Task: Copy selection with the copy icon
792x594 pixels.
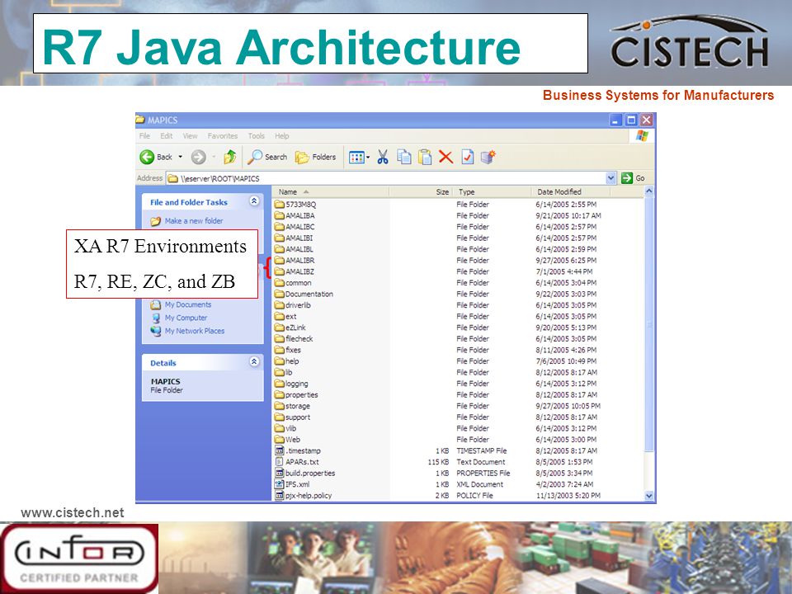Action: coord(404,157)
